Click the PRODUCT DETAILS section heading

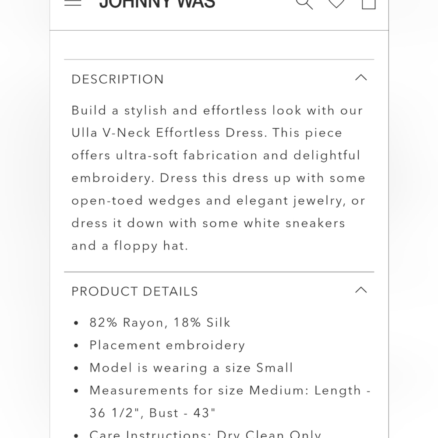click(x=134, y=292)
